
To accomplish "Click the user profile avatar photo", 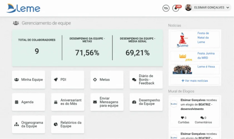I will point(188,8).
